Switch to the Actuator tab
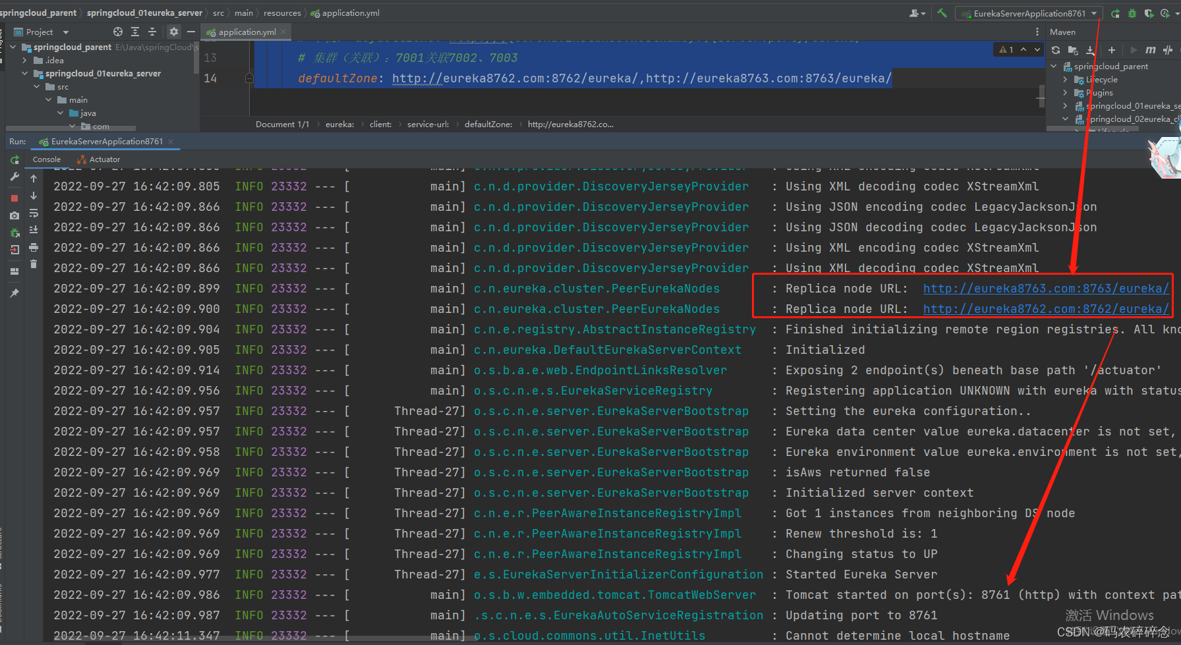 (98, 159)
